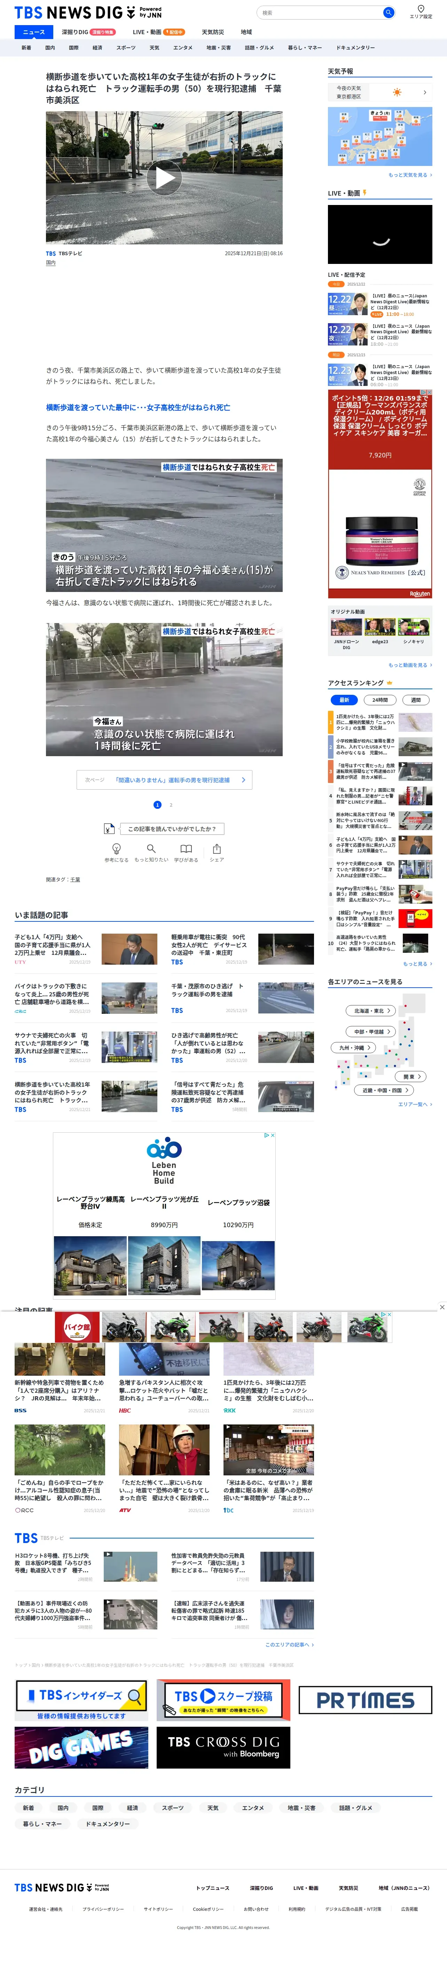The image size is (447, 1976).
Task: Click the footer TBS NEWS DIG logo
Action: [61, 1888]
